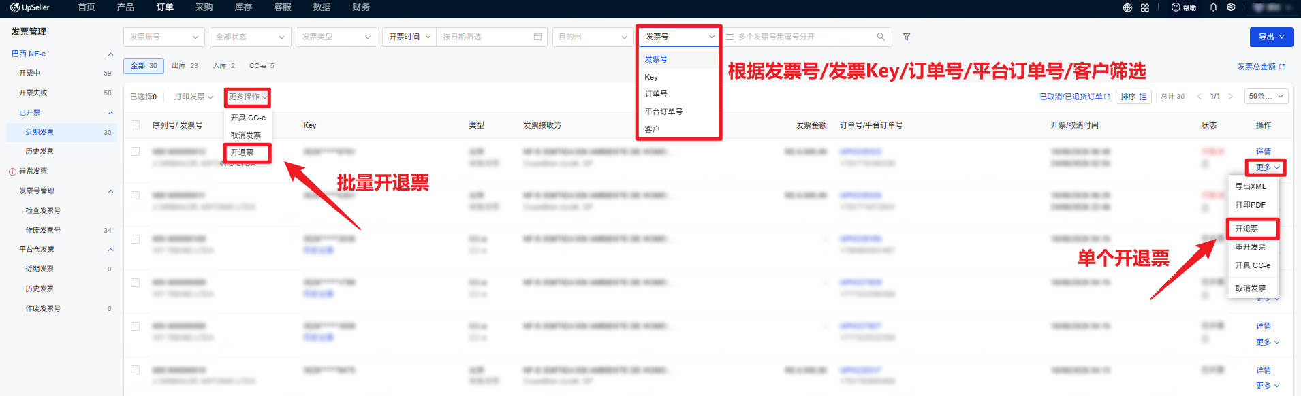Click the sort icon in 排序 button

(1142, 97)
